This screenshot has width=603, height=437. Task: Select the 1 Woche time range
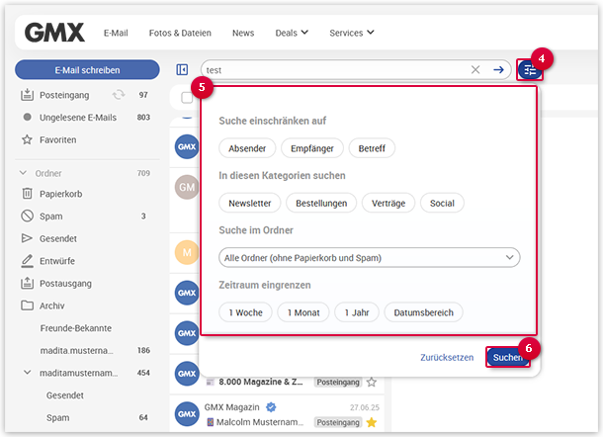[x=246, y=312]
